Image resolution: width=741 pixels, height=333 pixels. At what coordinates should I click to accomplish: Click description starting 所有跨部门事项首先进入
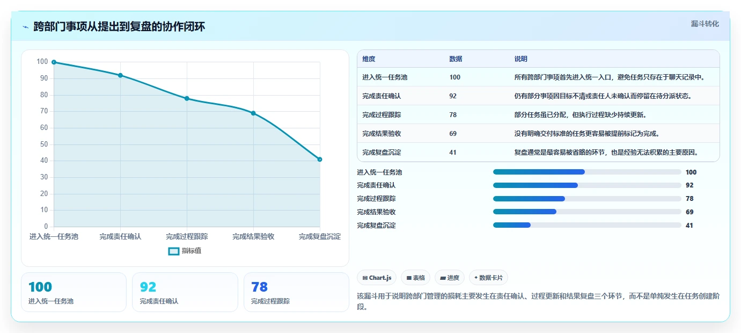point(609,77)
